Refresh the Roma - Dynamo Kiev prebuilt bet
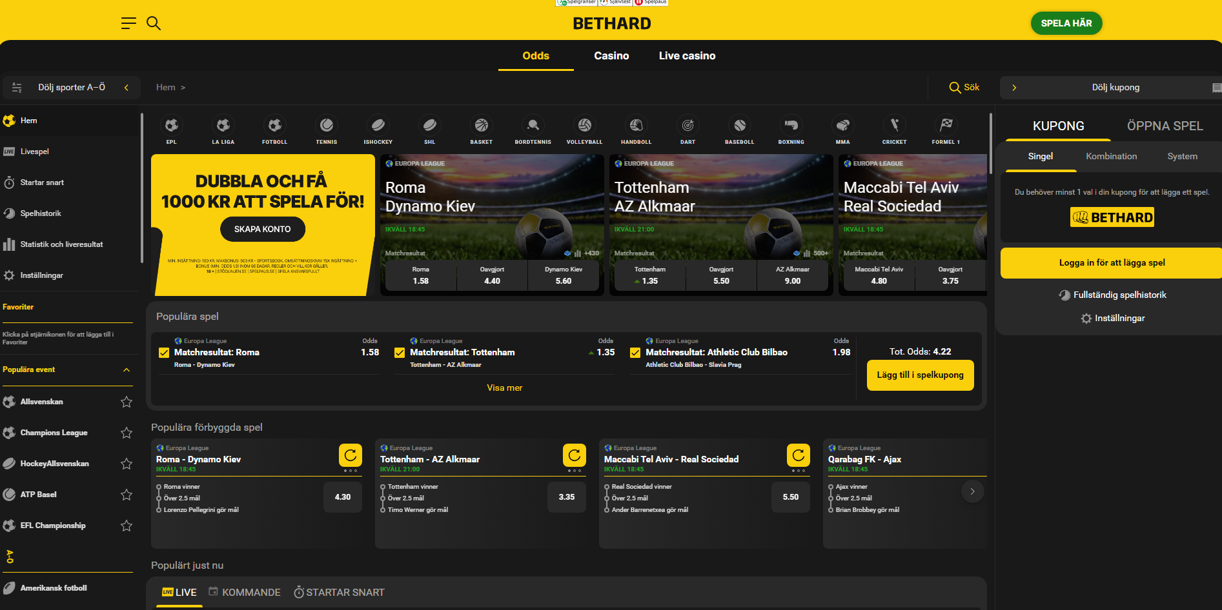The width and height of the screenshot is (1222, 610). coord(351,455)
